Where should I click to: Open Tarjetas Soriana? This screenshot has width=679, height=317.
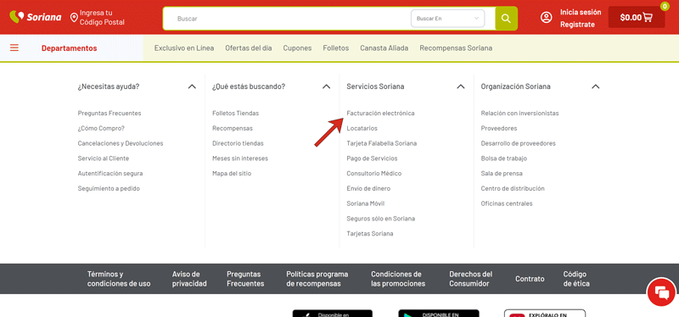click(370, 234)
